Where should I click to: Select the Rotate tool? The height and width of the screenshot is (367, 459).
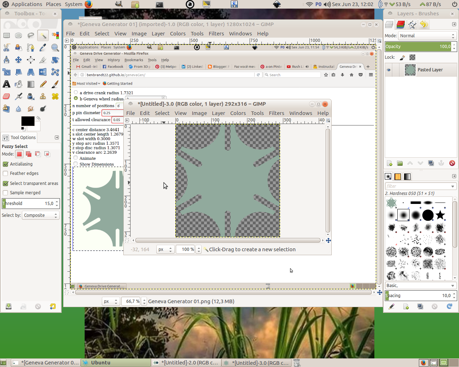tap(55, 59)
